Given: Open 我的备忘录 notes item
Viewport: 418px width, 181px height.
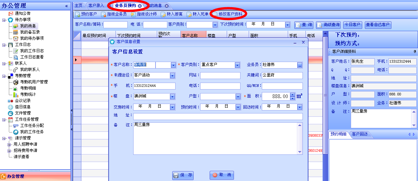Looking at the screenshot, I should click(30, 32).
